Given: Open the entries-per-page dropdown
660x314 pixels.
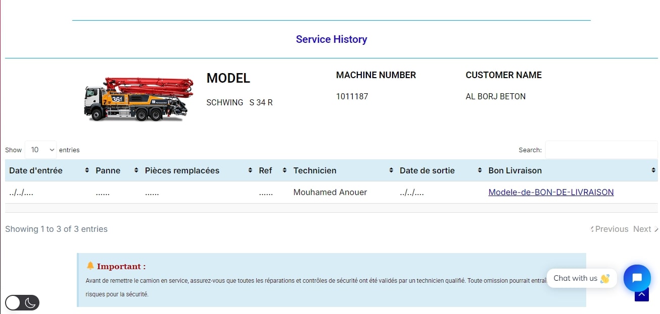Looking at the screenshot, I should pyautogui.click(x=40, y=150).
